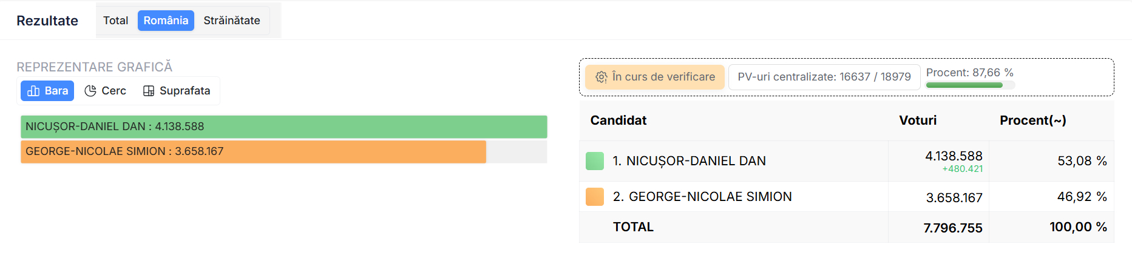Switch to the Total results tab
The width and height of the screenshot is (1132, 270).
(x=115, y=21)
